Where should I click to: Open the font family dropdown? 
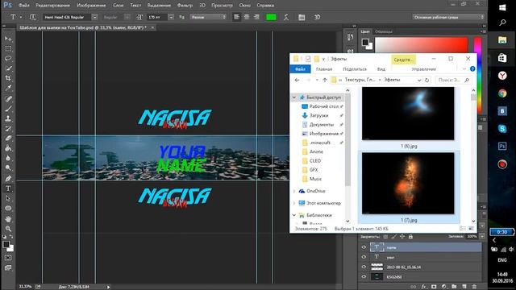[94, 17]
